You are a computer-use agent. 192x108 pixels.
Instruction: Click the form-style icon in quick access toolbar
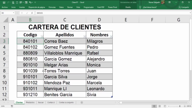(21, 2)
